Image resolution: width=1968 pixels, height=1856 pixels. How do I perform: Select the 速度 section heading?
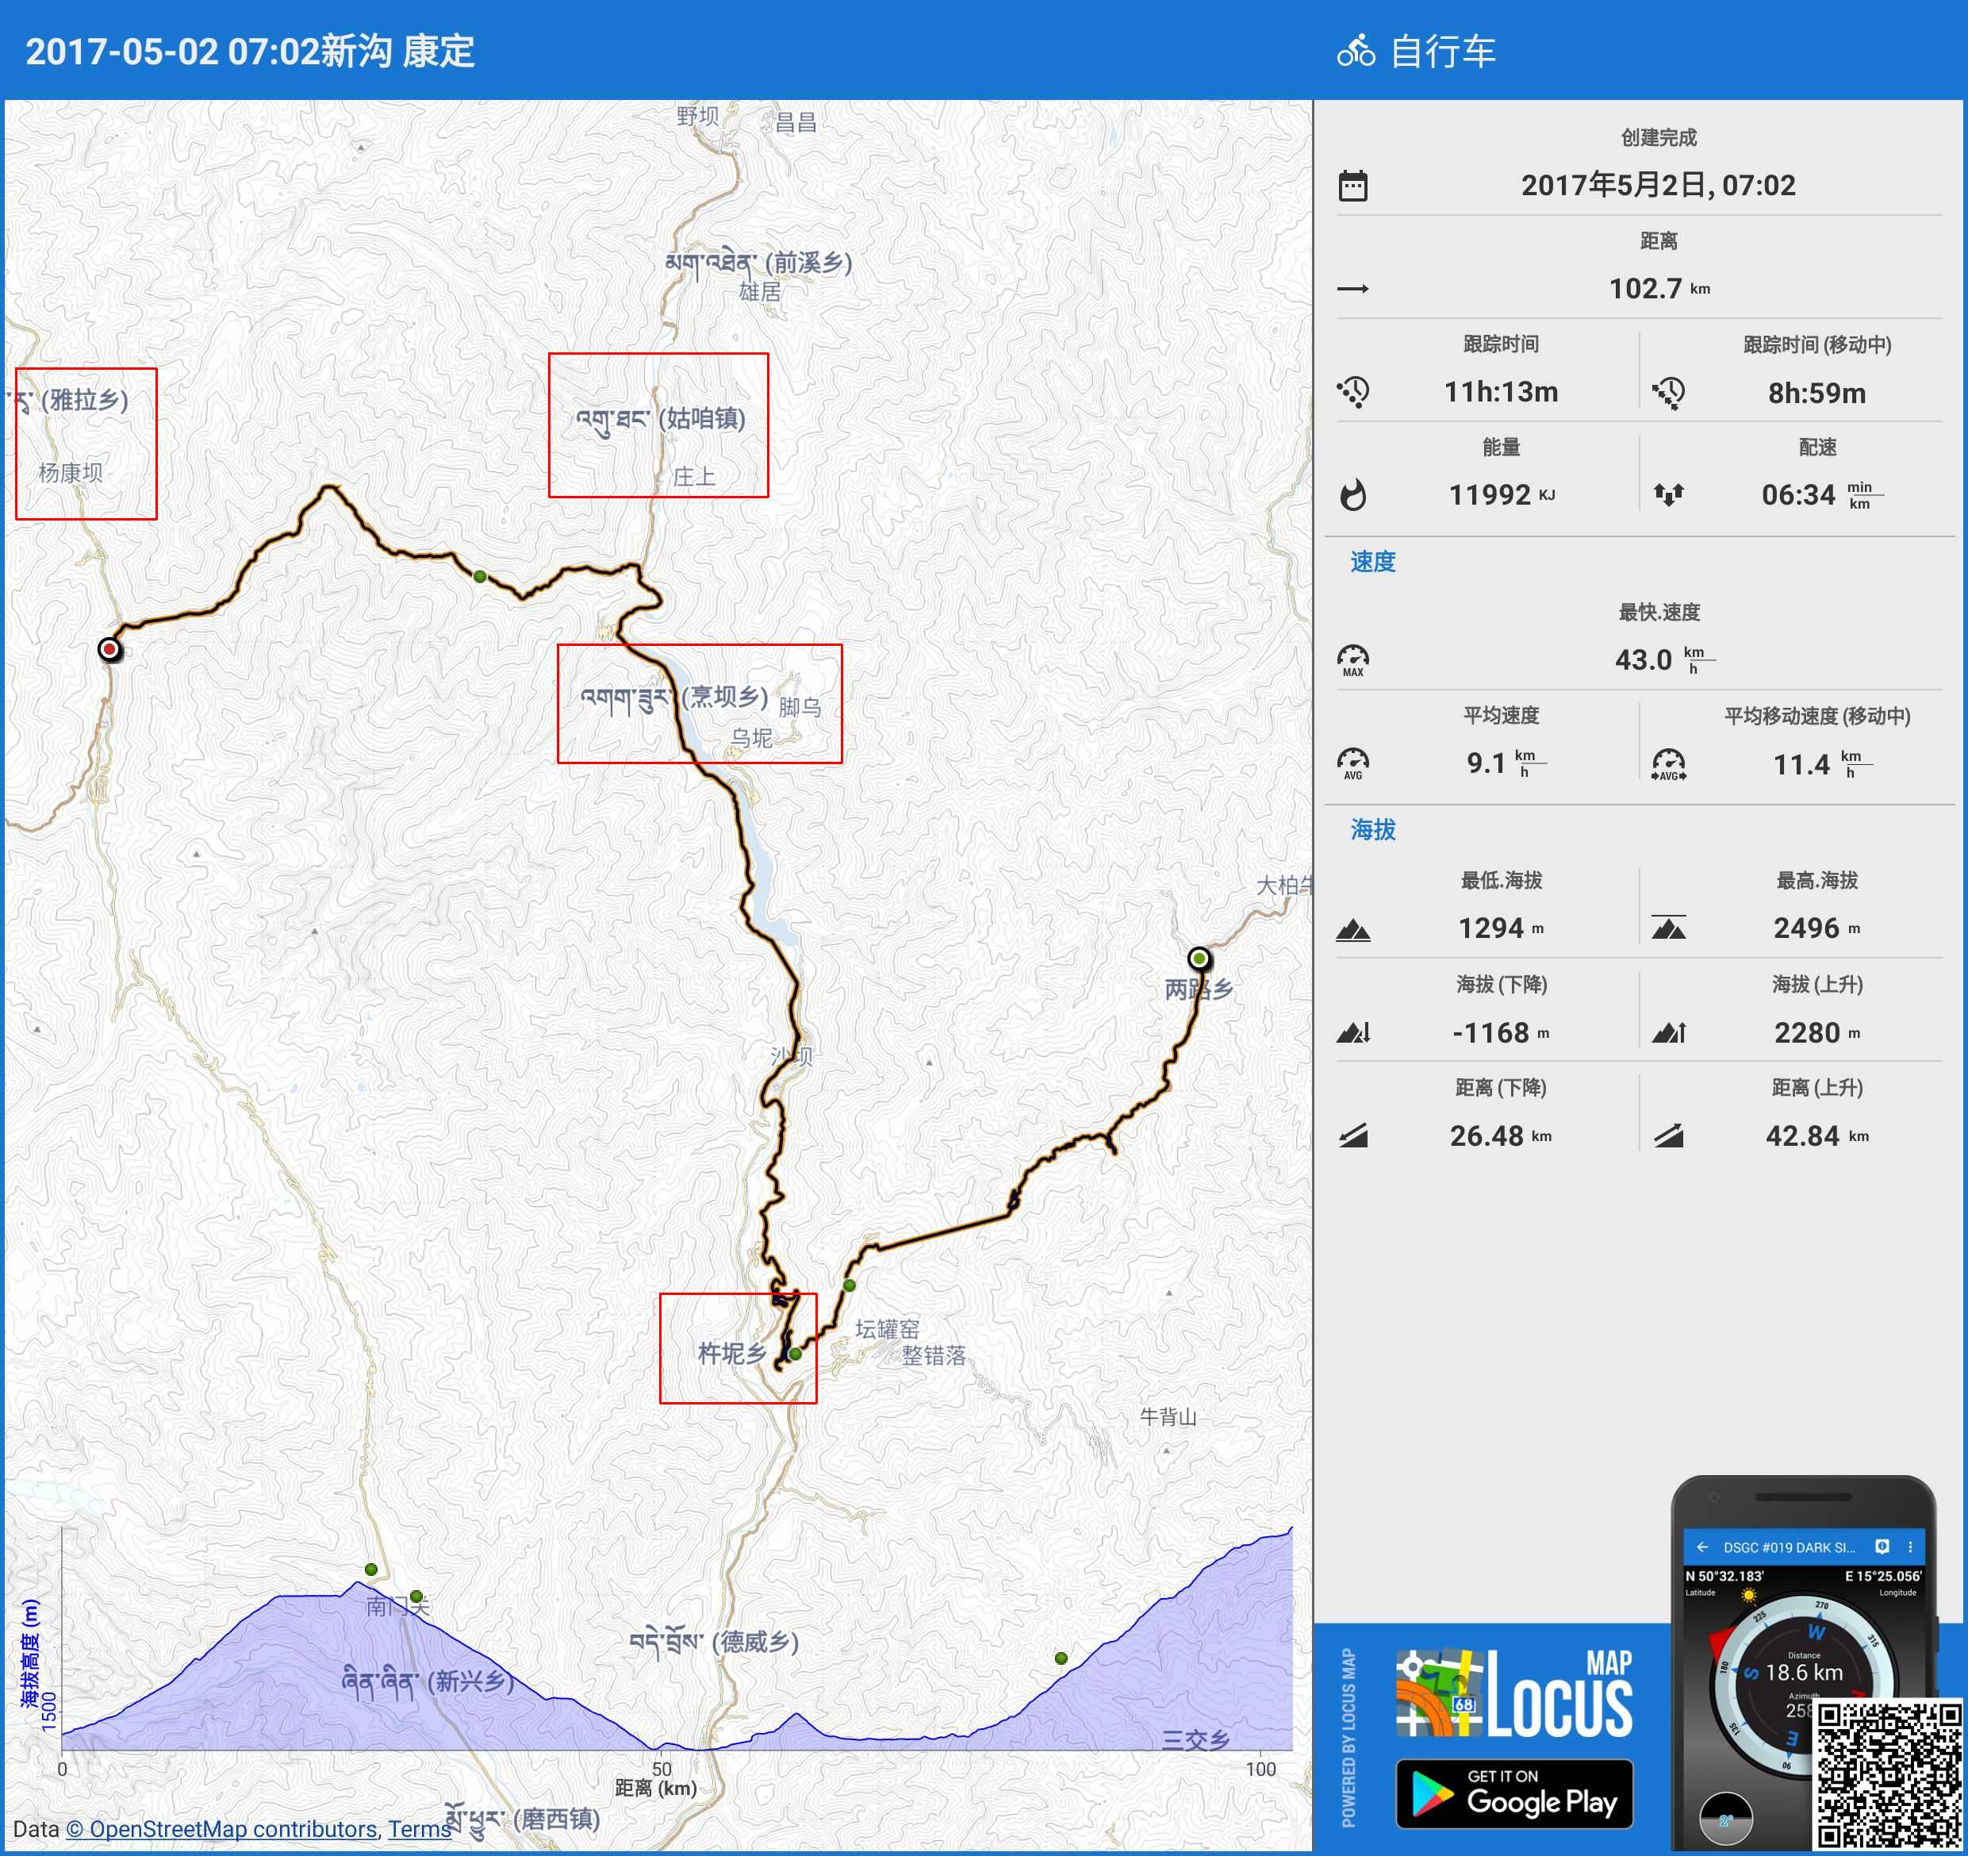click(1372, 562)
